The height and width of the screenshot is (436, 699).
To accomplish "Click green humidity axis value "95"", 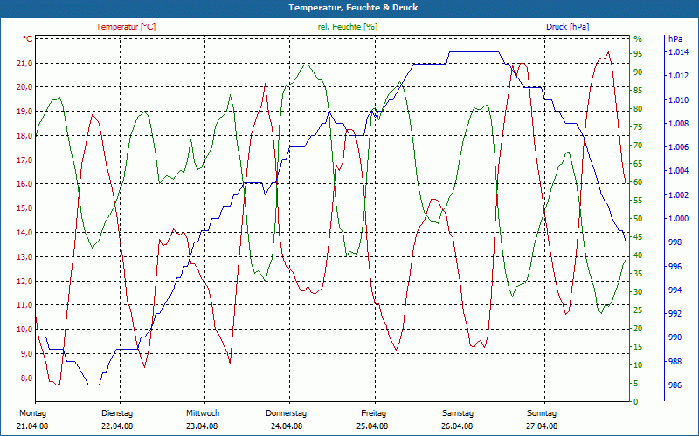I will click(638, 54).
